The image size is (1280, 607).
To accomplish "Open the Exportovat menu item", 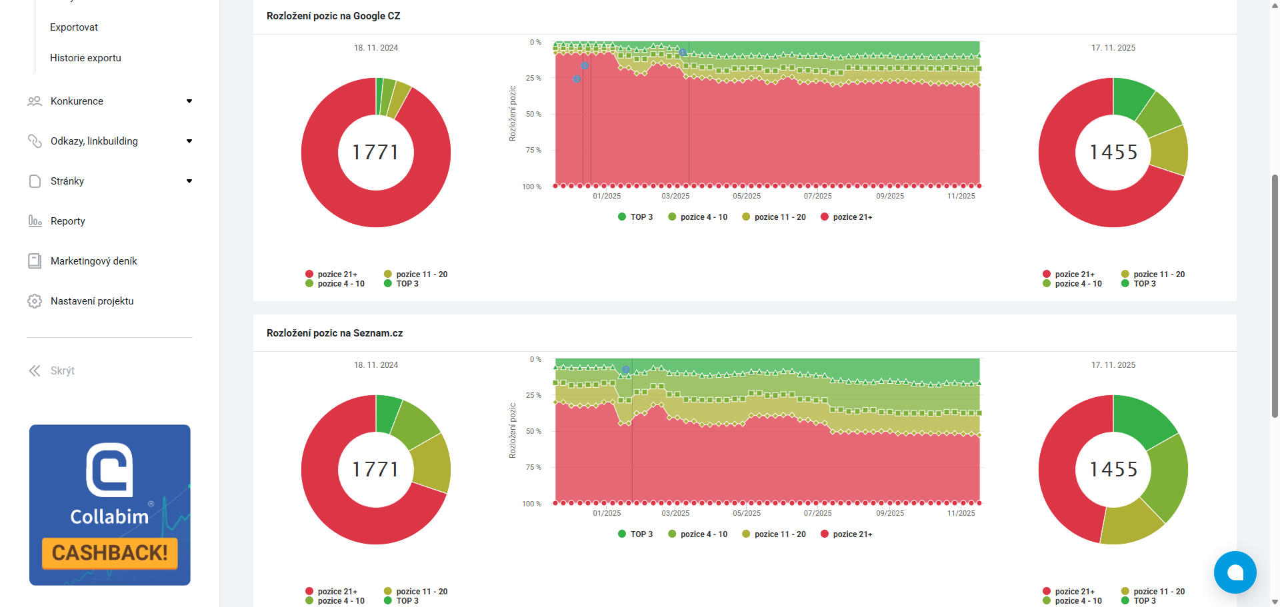I will [74, 27].
